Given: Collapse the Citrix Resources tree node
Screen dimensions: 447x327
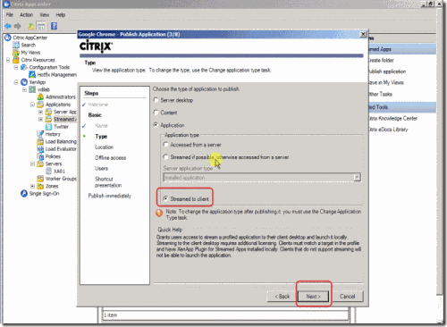Looking at the screenshot, I should [x=8, y=60].
